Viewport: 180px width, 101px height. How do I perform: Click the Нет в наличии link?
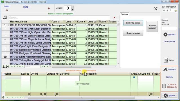169,41
